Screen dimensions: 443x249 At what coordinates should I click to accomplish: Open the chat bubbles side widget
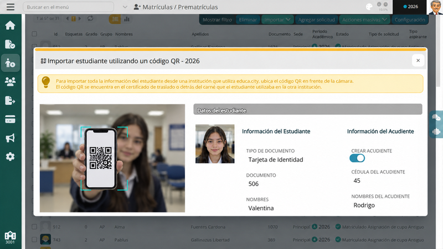[x=436, y=118]
